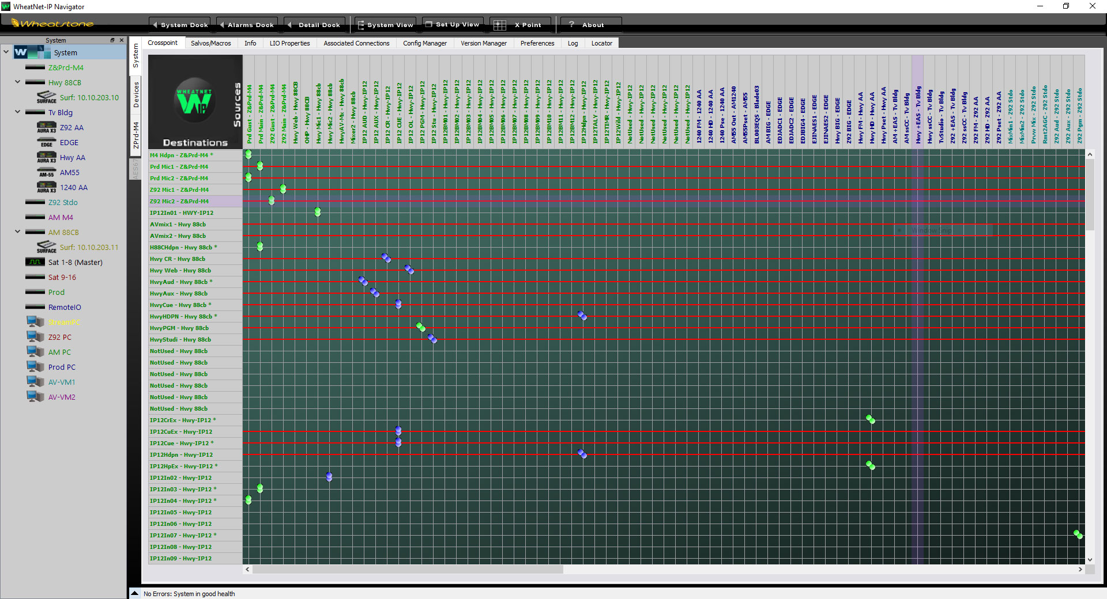Viewport: 1107px width, 599px height.
Task: Select the Hwy AA Aura X3 icon
Action: 47,157
